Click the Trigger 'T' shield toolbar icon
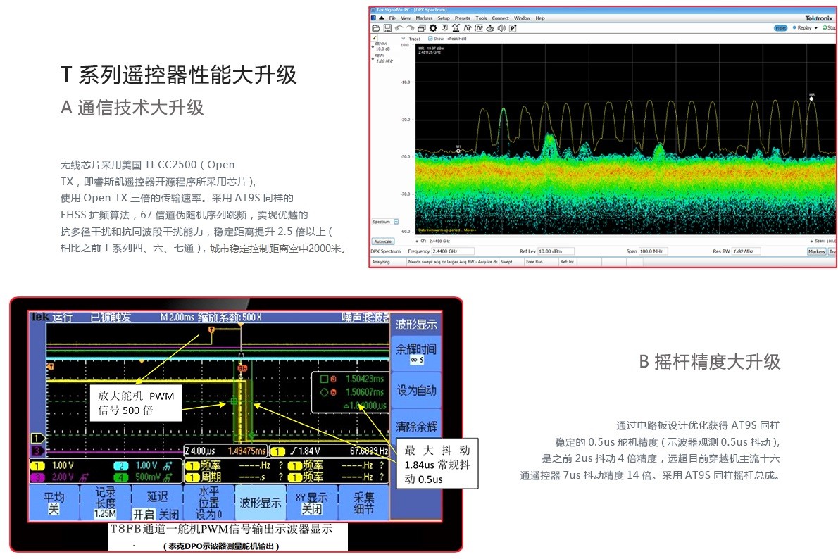This screenshot has width=838, height=559. coord(444,27)
